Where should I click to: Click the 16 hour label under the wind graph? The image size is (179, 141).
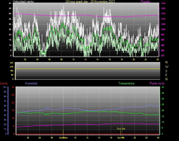pyautogui.click(x=110, y=59)
